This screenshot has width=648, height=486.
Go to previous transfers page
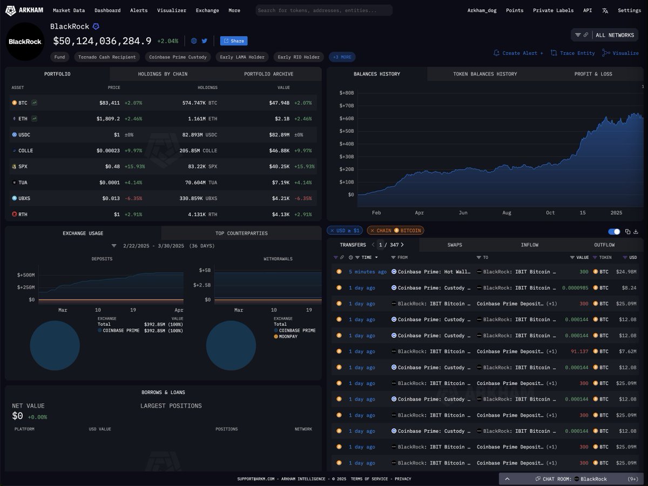373,245
